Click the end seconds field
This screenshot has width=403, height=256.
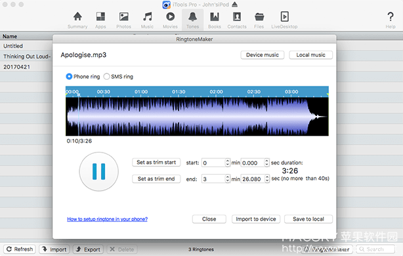[253, 179]
